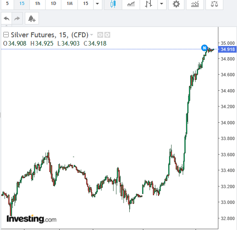Viewport: 237px width, 230px height.
Task: Open Silver Futures series format gear
Action: coord(107,35)
